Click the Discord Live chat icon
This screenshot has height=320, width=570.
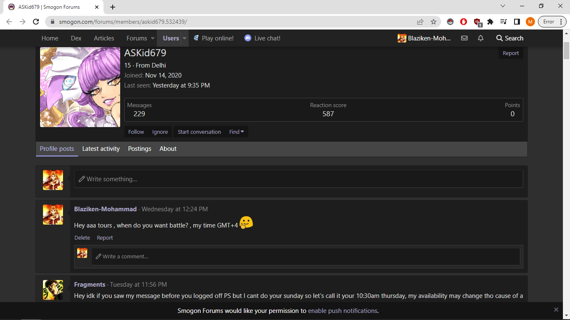pyautogui.click(x=248, y=38)
